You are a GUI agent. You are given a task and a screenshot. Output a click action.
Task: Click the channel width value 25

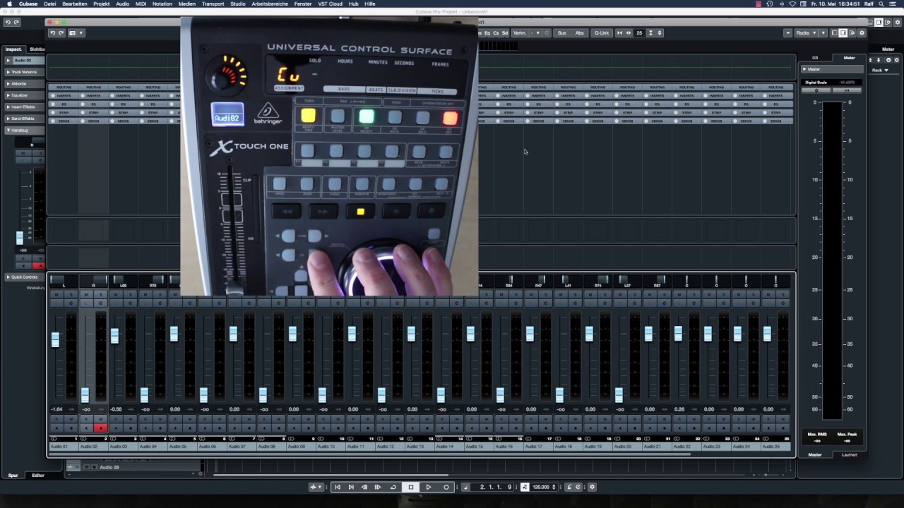point(640,33)
